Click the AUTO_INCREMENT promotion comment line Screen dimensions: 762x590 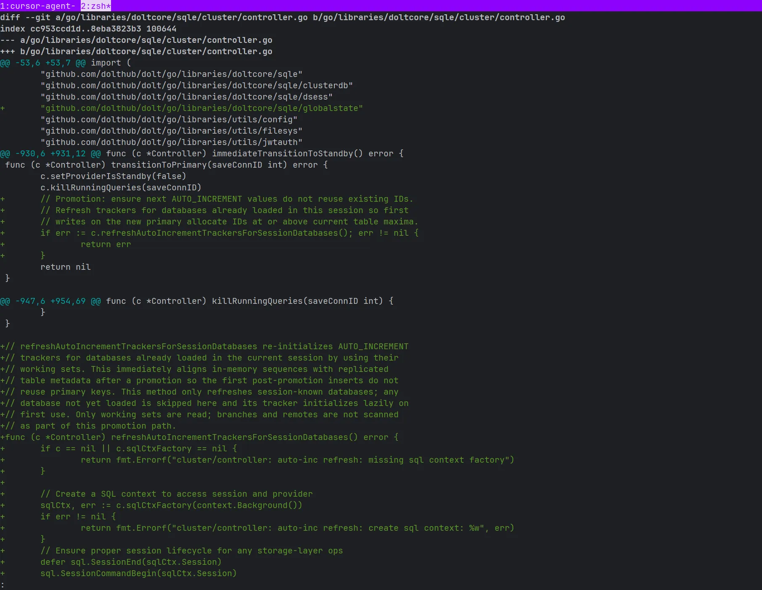point(227,199)
